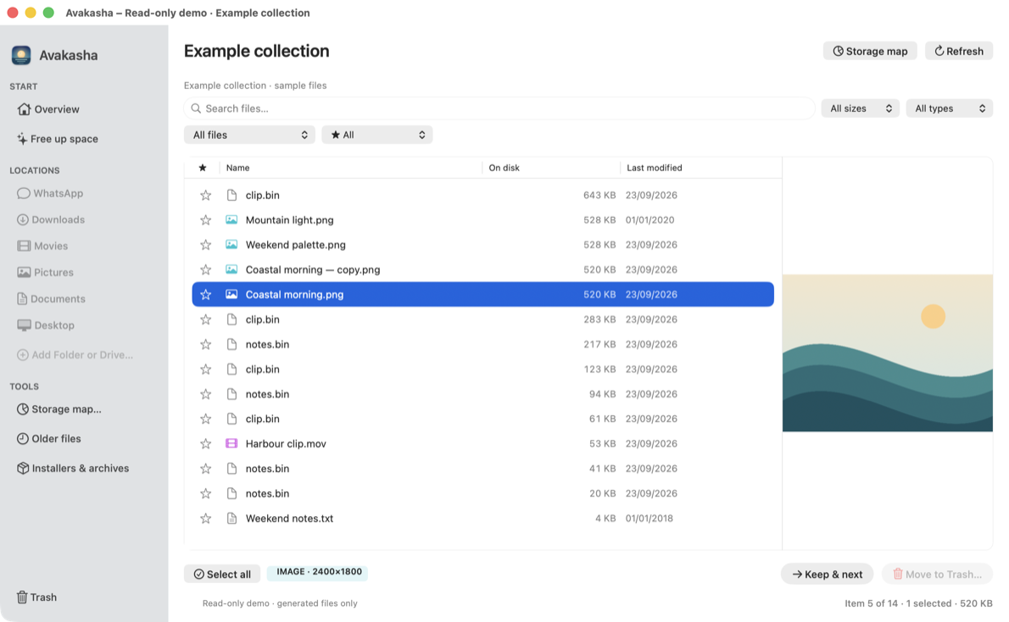Open the All files dropdown
This screenshot has height=622, width=1009.
point(249,135)
